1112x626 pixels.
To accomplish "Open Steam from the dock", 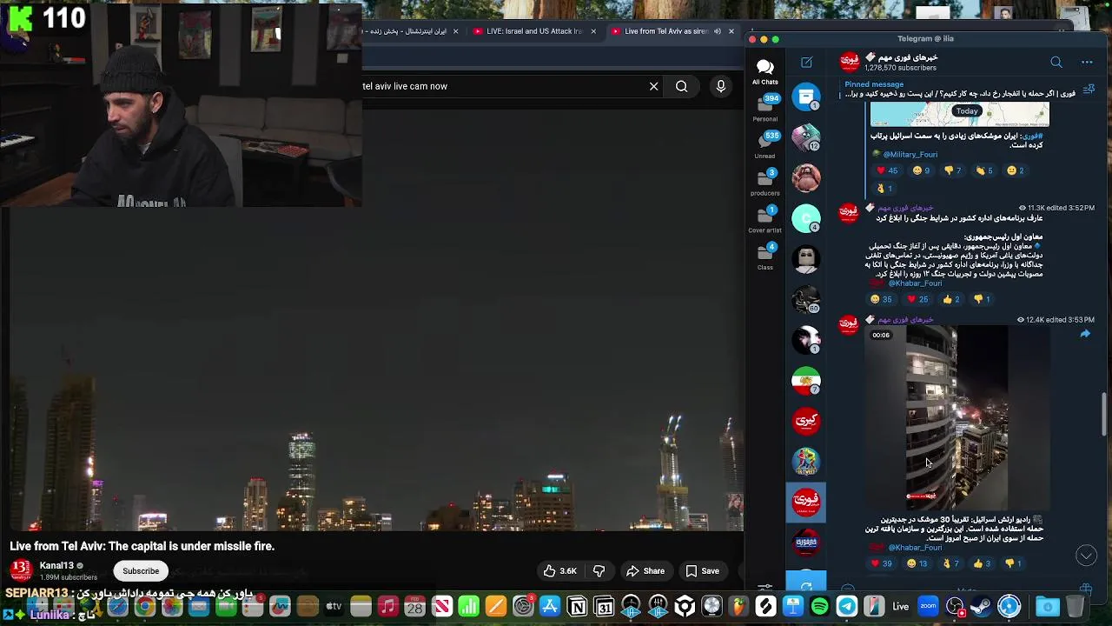I will coord(982,606).
